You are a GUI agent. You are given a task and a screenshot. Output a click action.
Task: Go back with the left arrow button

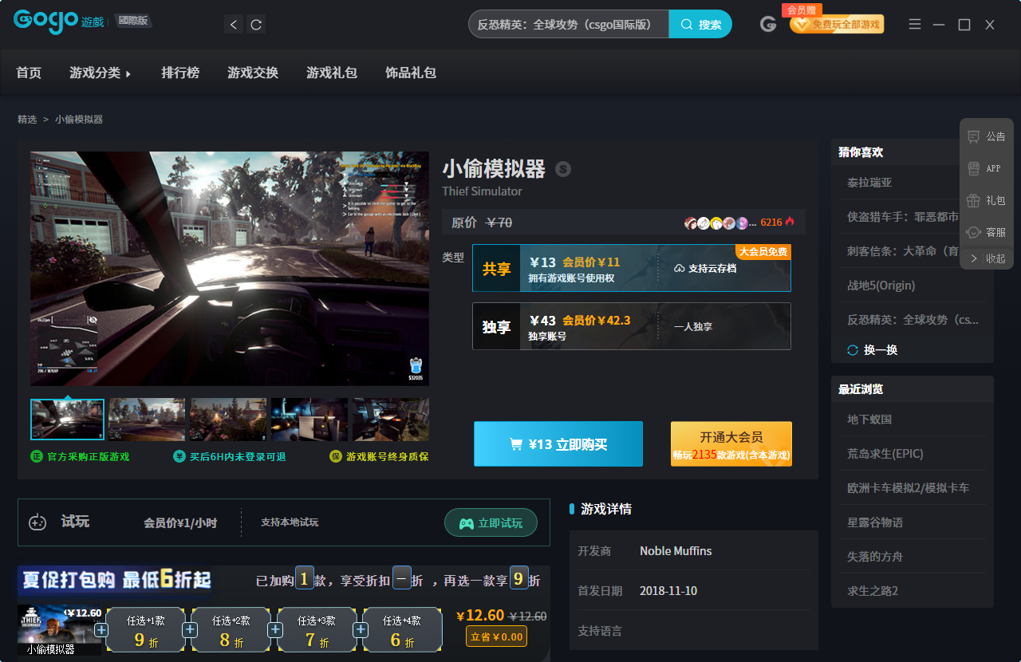coord(234,25)
